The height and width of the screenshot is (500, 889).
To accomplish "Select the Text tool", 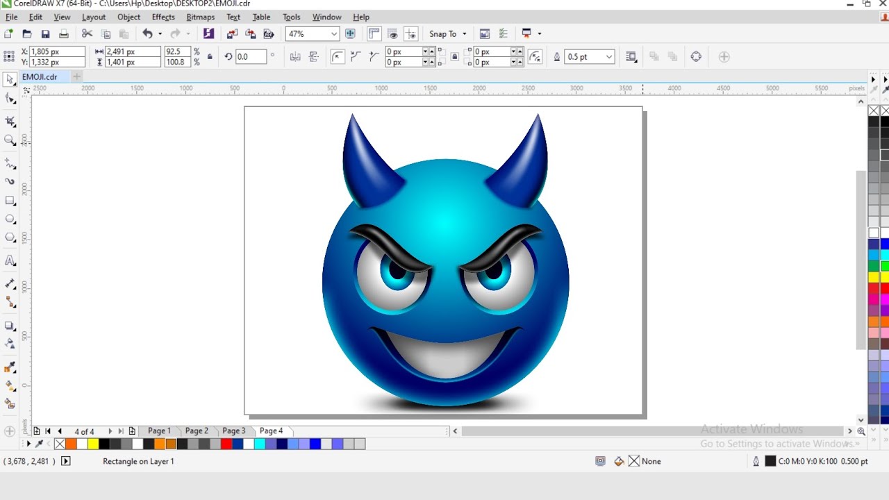I will 10,260.
